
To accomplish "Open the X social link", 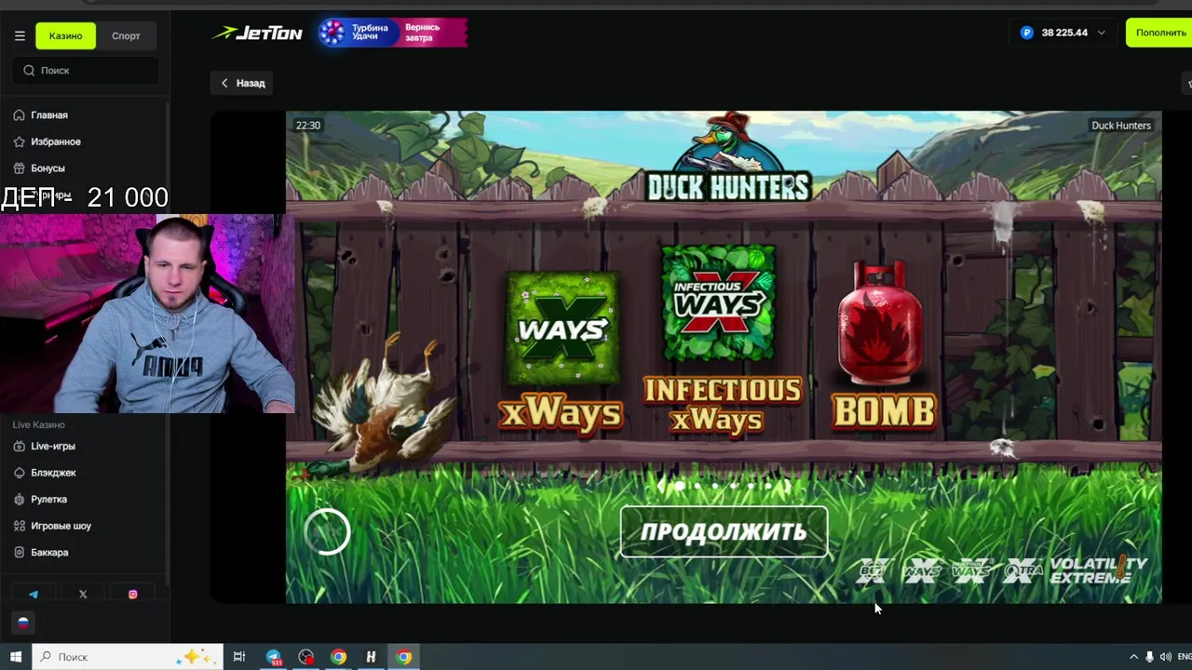I will click(83, 595).
